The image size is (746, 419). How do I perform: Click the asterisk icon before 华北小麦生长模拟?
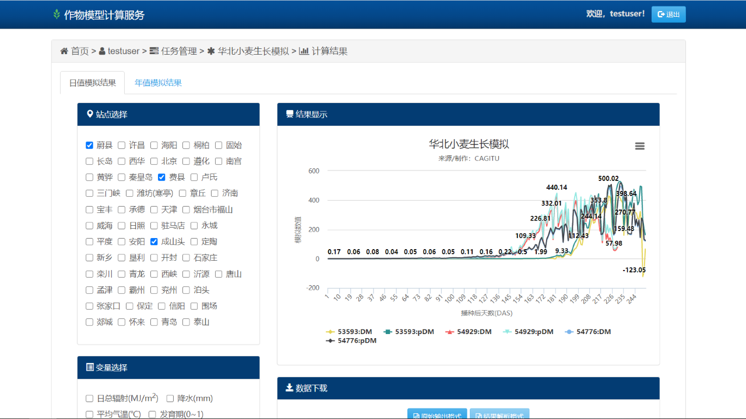211,51
